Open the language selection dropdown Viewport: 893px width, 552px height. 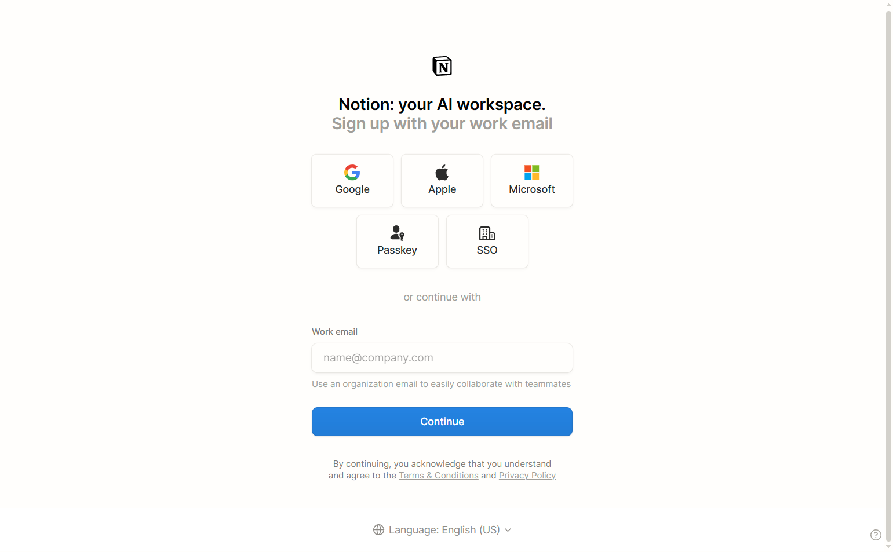tap(442, 529)
